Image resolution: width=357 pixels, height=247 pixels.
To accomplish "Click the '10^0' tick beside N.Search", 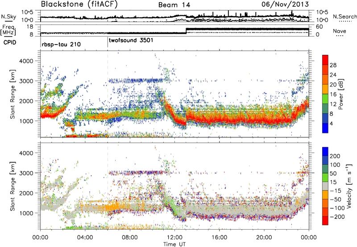I will (322, 20).
